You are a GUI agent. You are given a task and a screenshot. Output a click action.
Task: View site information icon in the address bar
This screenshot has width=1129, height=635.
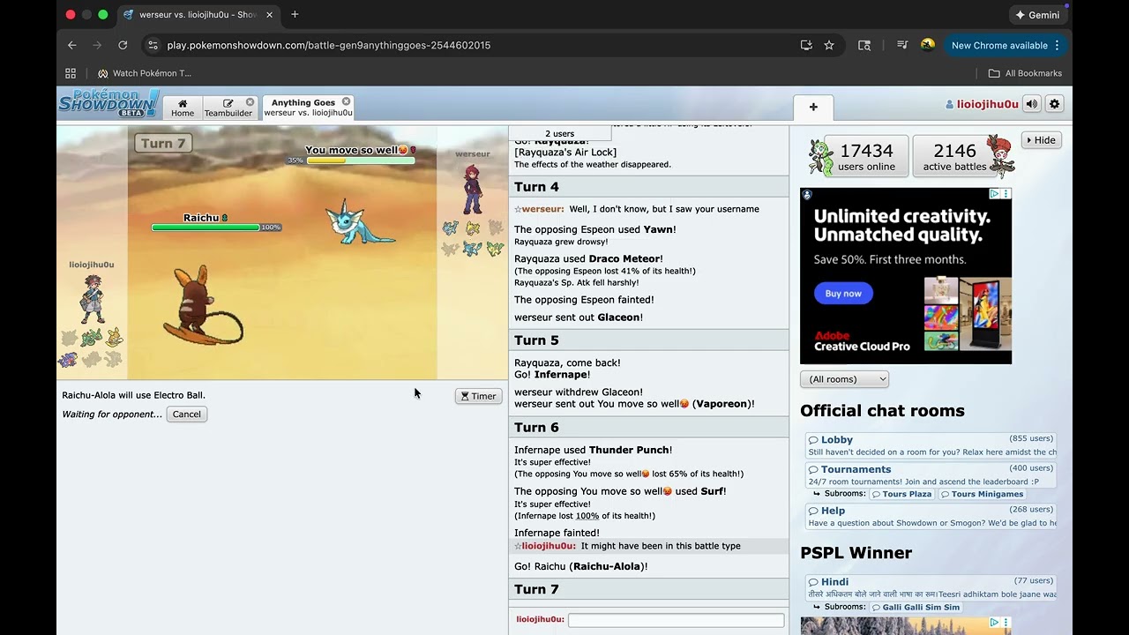tap(153, 45)
